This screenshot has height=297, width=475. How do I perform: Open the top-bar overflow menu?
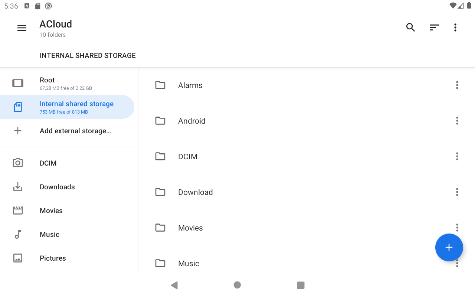pyautogui.click(x=455, y=27)
